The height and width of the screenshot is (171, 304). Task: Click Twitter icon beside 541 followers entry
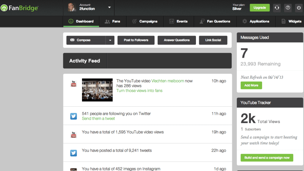click(74, 116)
